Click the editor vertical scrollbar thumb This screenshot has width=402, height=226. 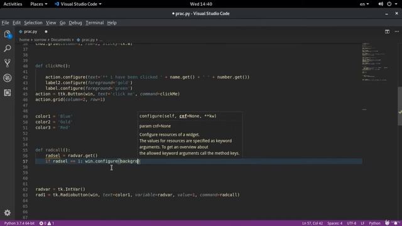399,106
